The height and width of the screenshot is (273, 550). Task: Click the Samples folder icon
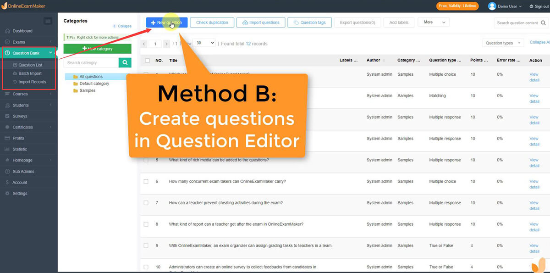pos(76,90)
